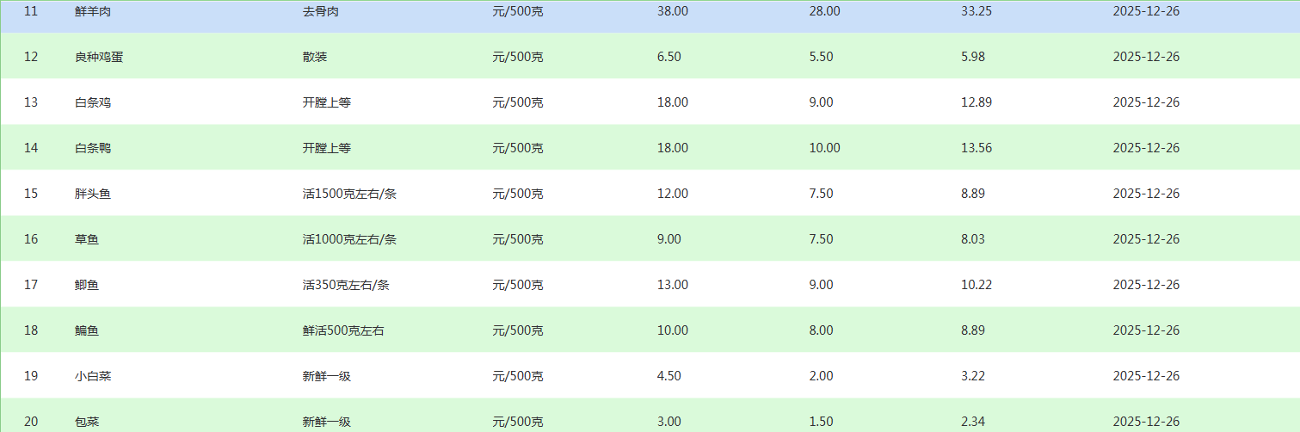
Task: Select the 活1500克左右/条 specification cell
Action: [x=349, y=194]
